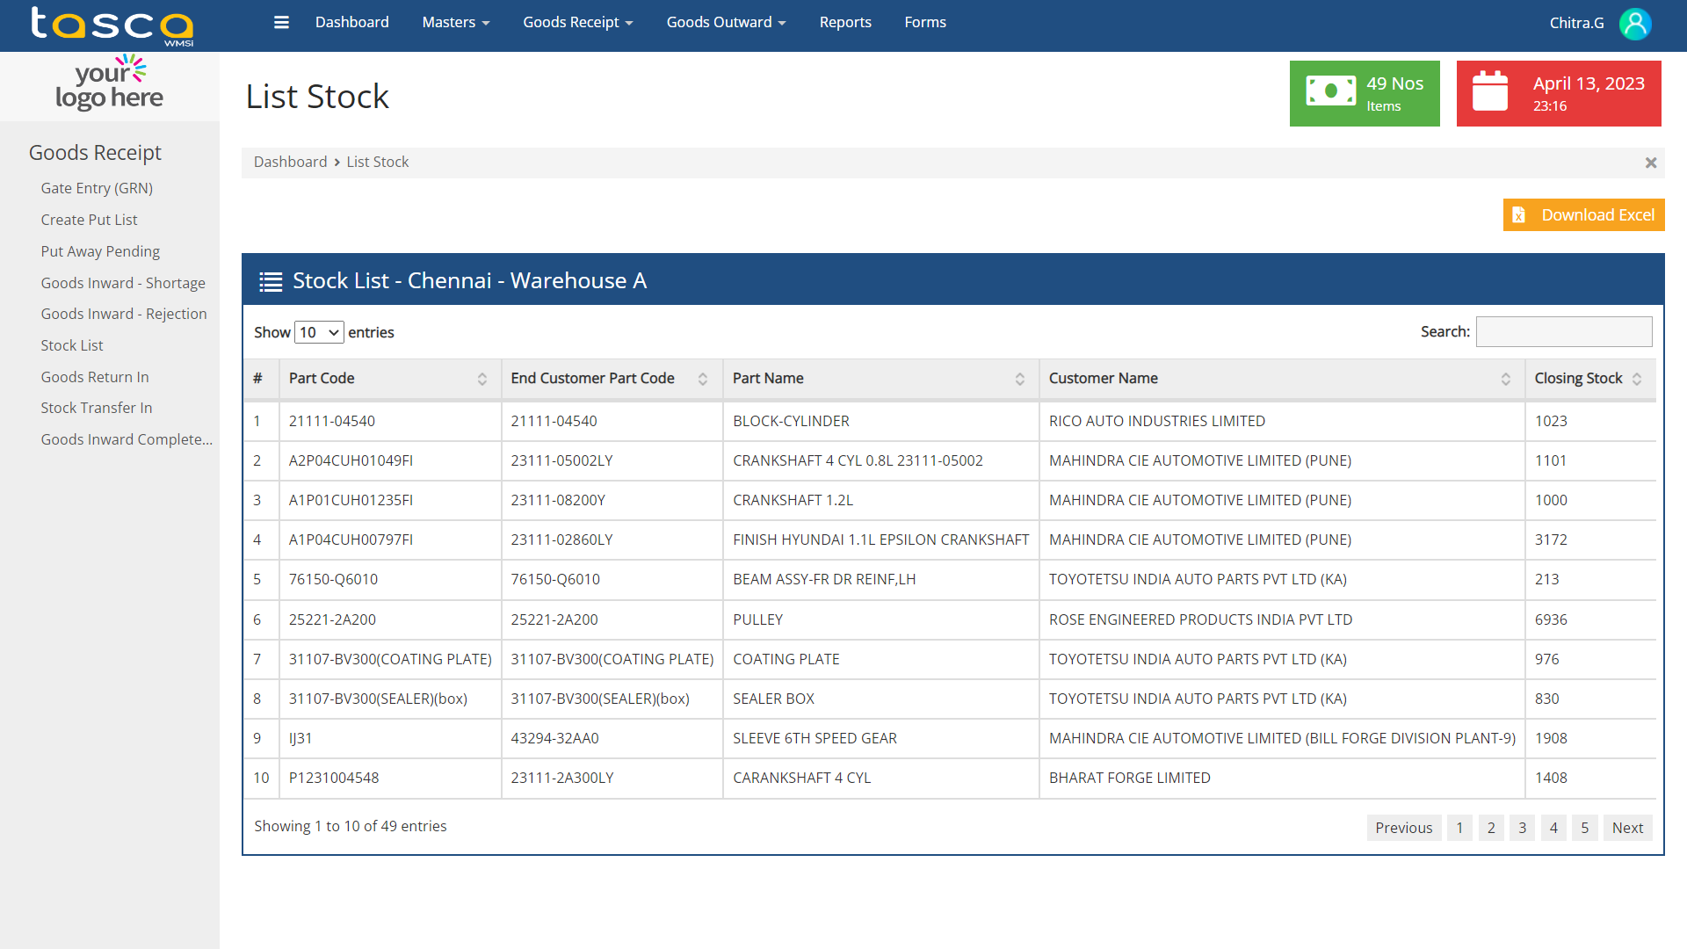Click the Chitra.G username
1687x949 pixels.
[x=1576, y=24]
